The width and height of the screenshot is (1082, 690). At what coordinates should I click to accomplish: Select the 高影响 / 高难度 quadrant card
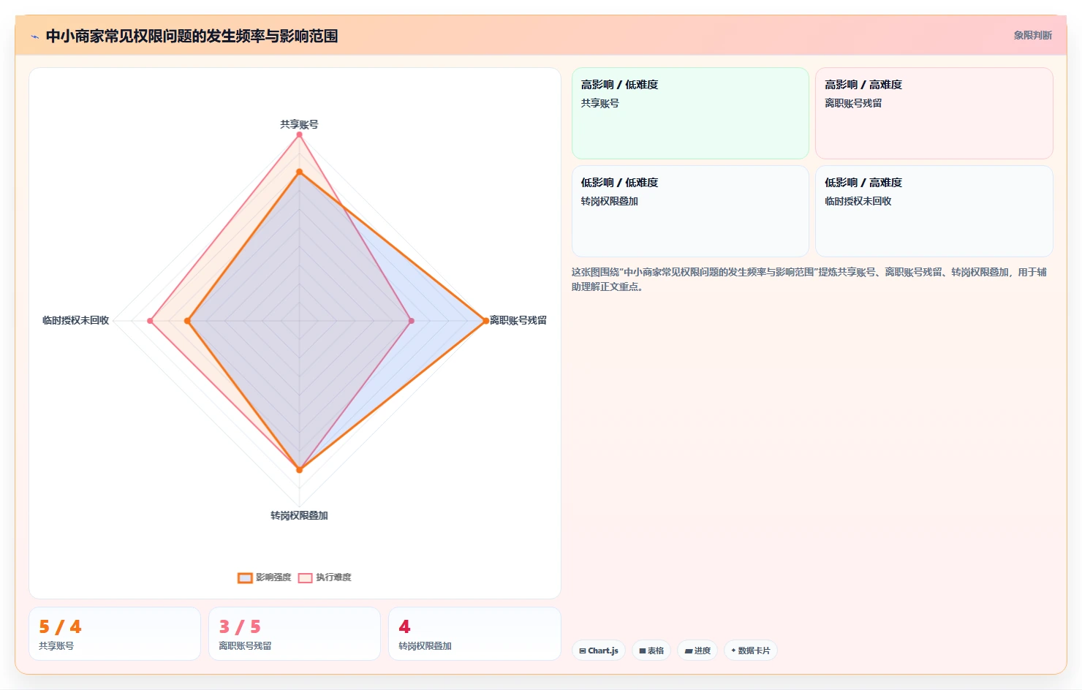click(934, 113)
